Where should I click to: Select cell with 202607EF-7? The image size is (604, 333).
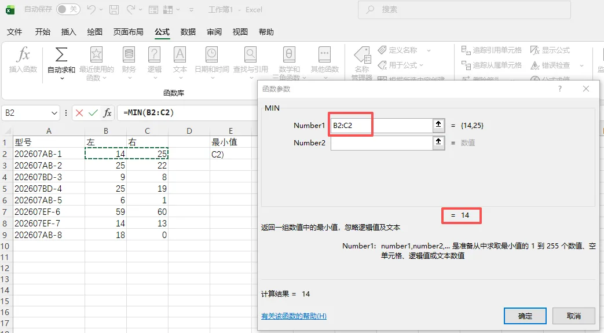pyautogui.click(x=49, y=224)
